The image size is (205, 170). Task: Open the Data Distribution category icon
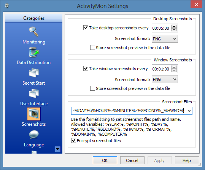(34, 52)
